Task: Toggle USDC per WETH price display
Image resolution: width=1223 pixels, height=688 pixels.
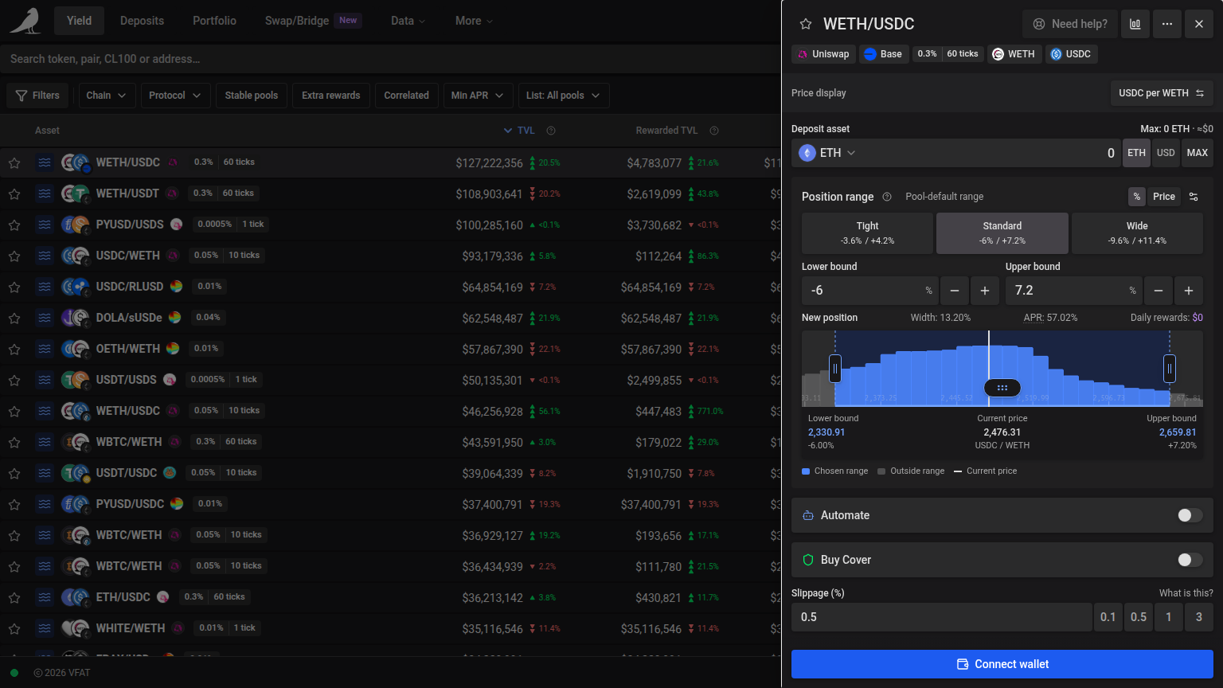Action: point(1162,93)
